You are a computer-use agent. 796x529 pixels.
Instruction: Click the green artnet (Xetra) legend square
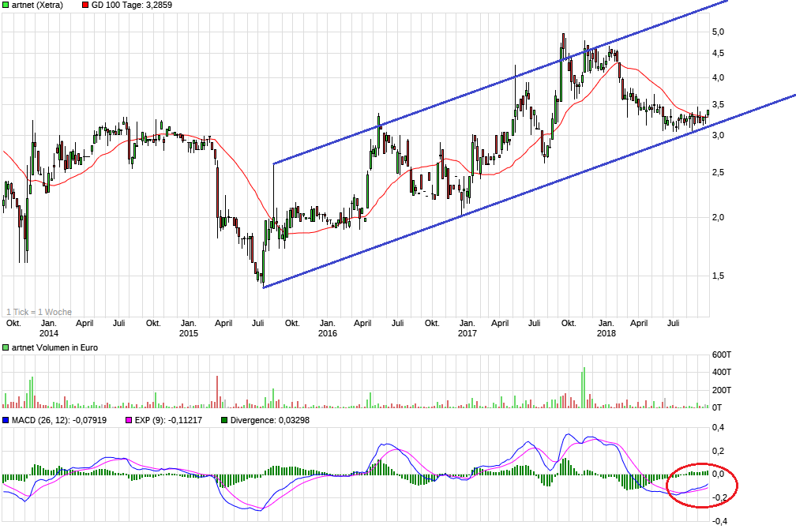6,5
